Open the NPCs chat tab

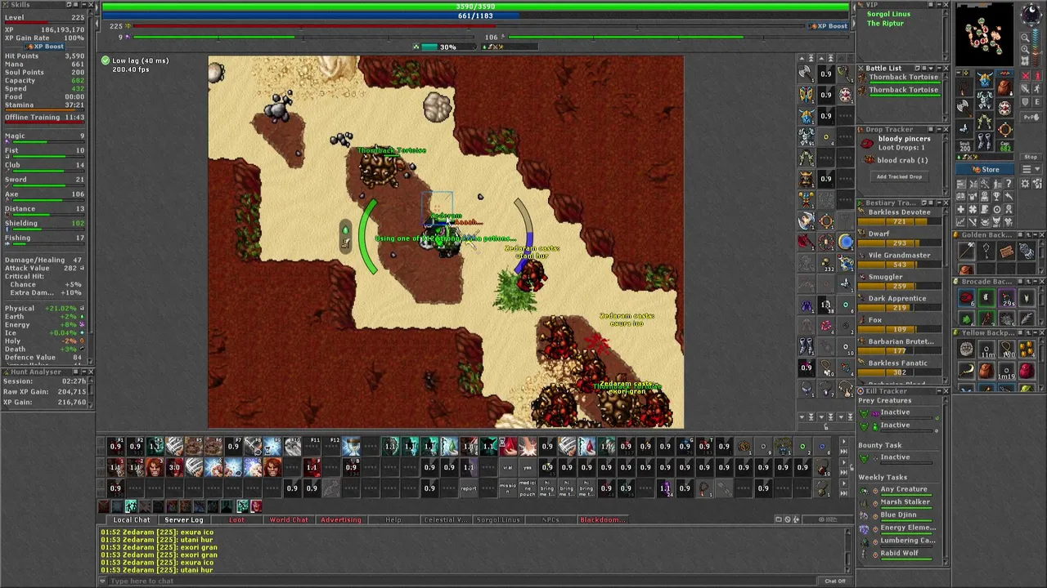tap(550, 520)
